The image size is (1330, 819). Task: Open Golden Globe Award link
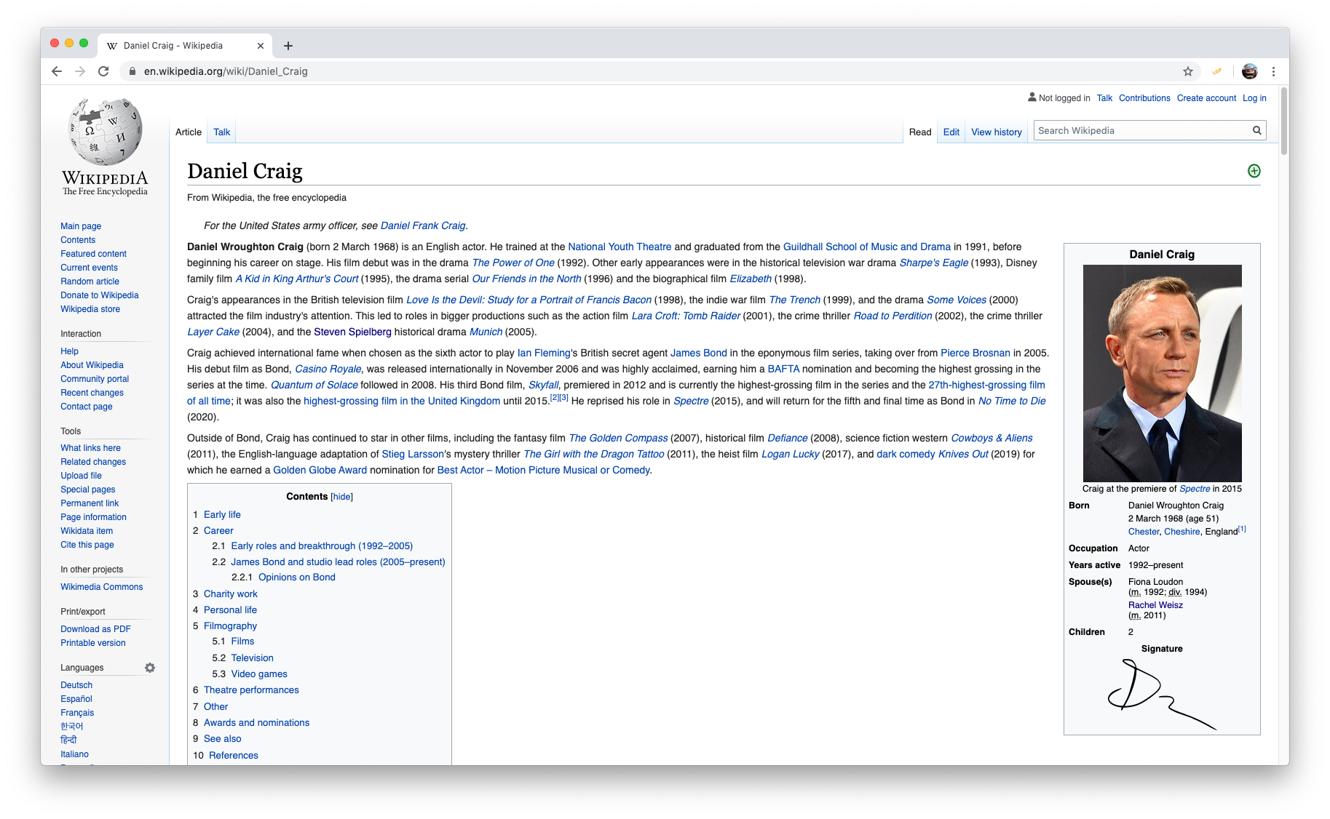(x=320, y=470)
